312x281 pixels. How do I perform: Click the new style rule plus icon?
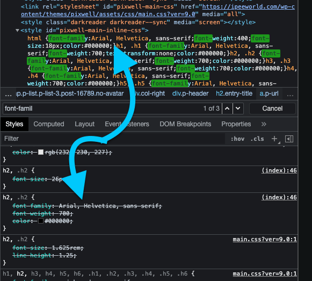click(x=274, y=139)
